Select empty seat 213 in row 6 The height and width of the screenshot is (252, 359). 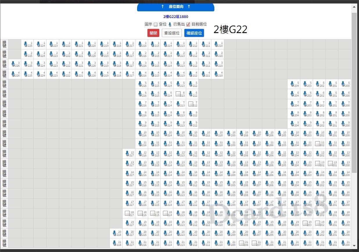[178, 94]
